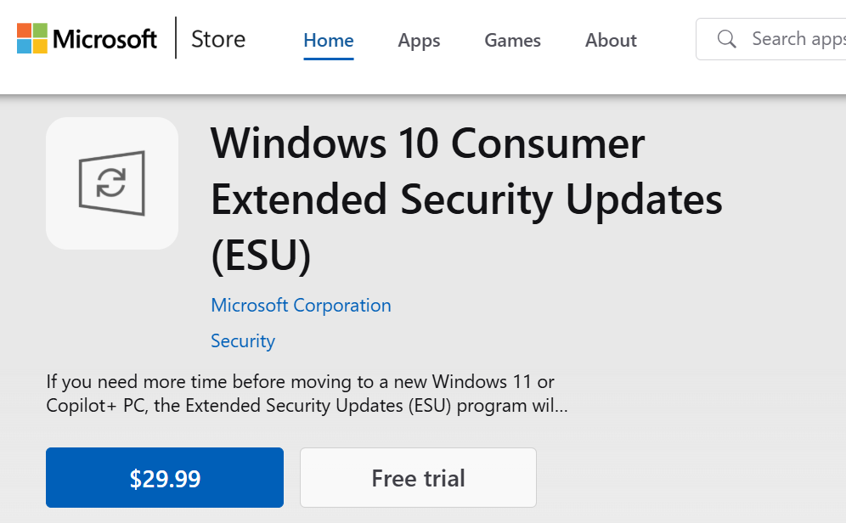Start the Free trial
The height and width of the screenshot is (523, 846).
[x=418, y=478]
